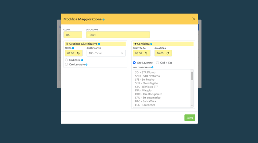Open the Giustificativo dropdown showing TIK - Ticket
258x143 pixels.
coord(106,53)
